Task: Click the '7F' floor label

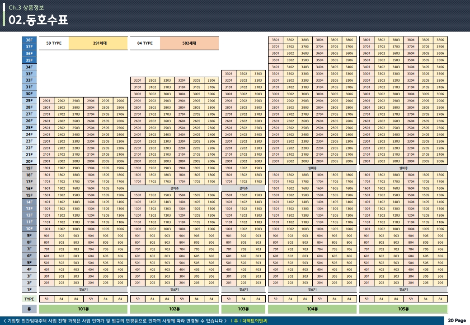Action: [29, 249]
